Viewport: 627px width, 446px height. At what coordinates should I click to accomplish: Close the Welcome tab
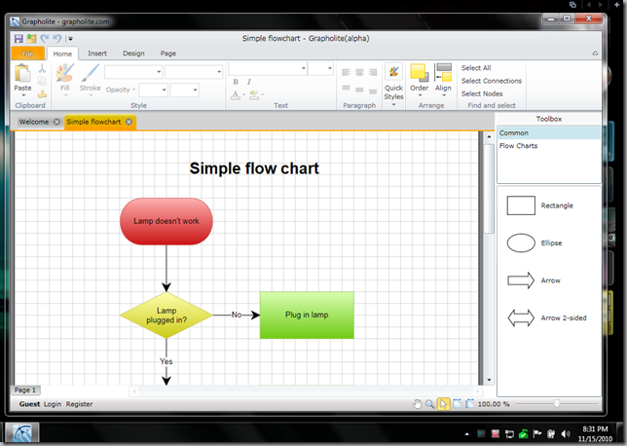pos(56,122)
